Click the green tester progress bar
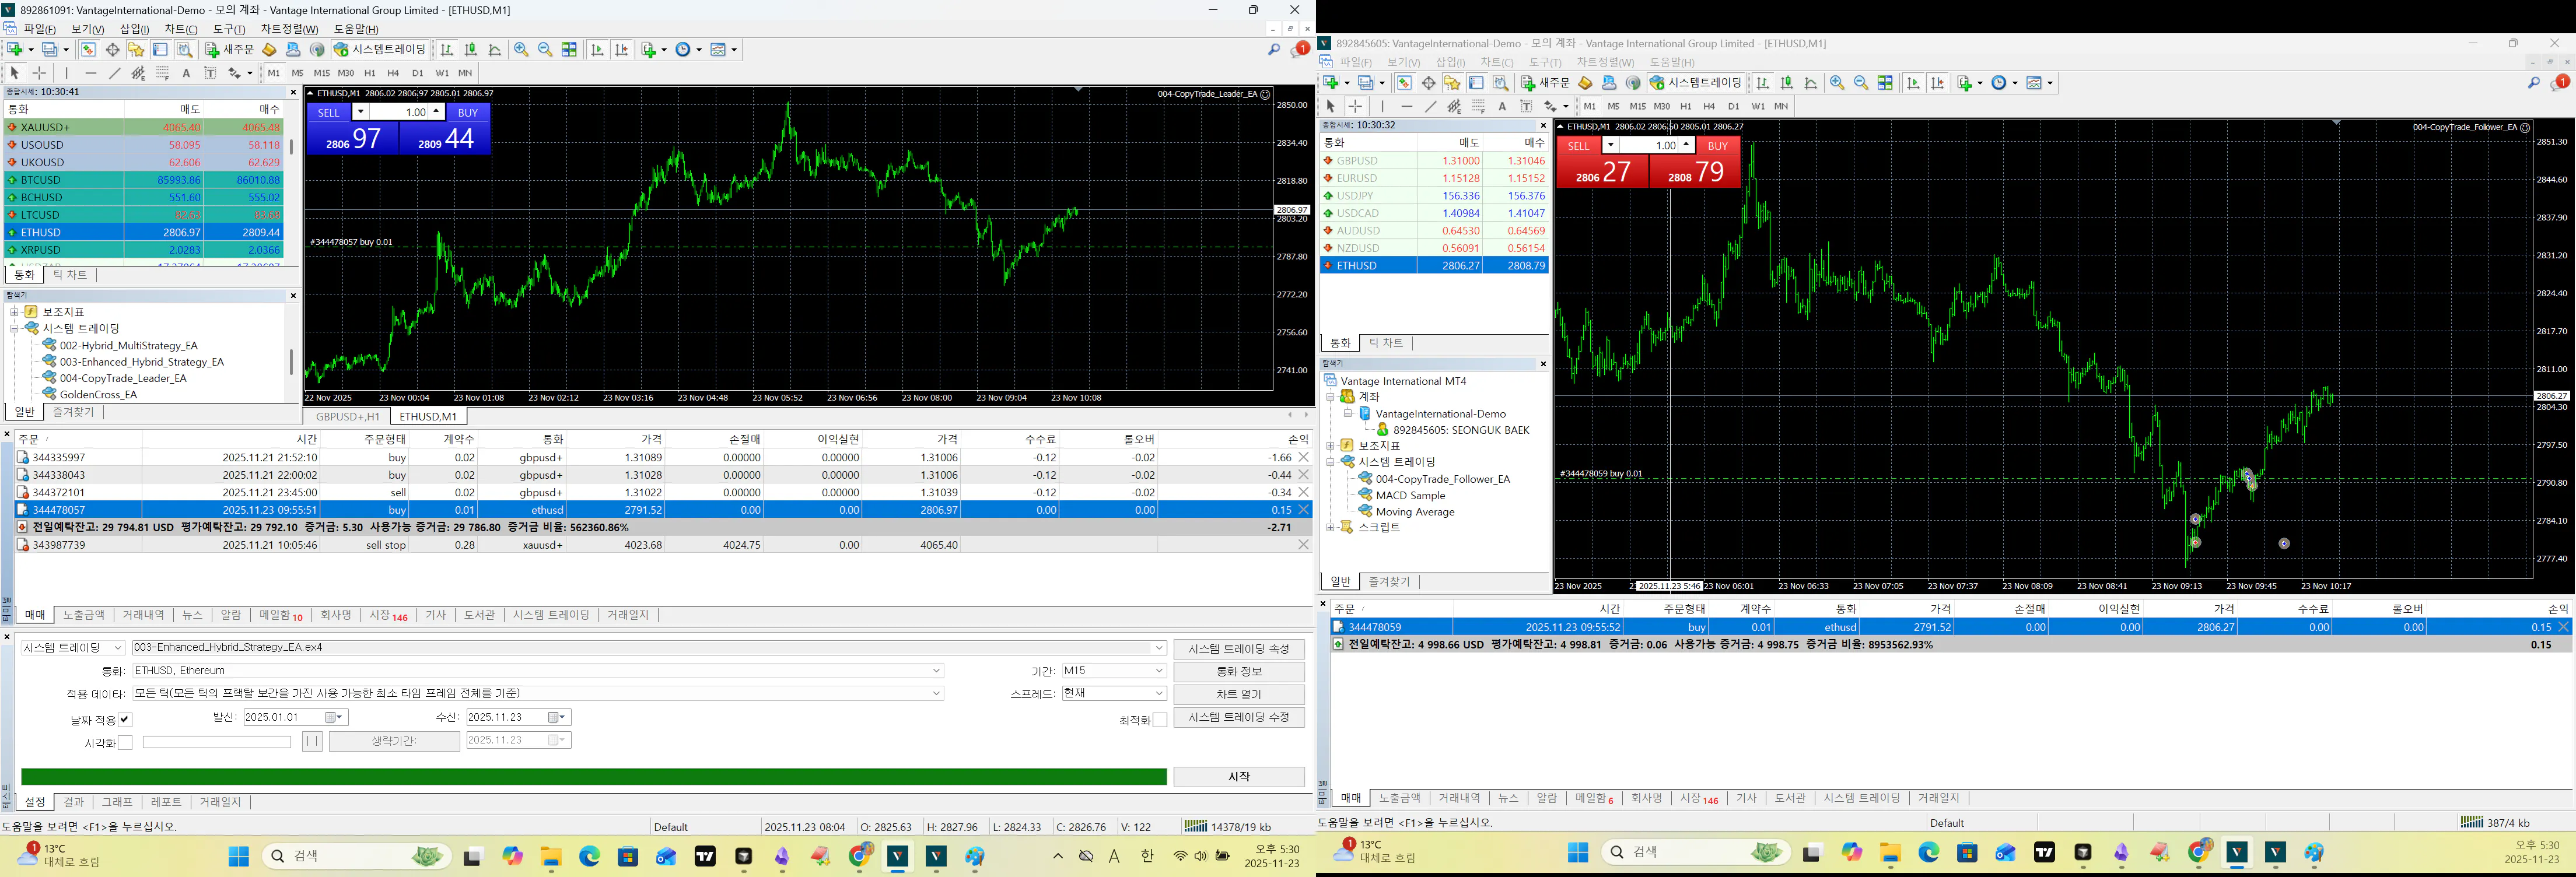Image resolution: width=2576 pixels, height=877 pixels. 593,777
